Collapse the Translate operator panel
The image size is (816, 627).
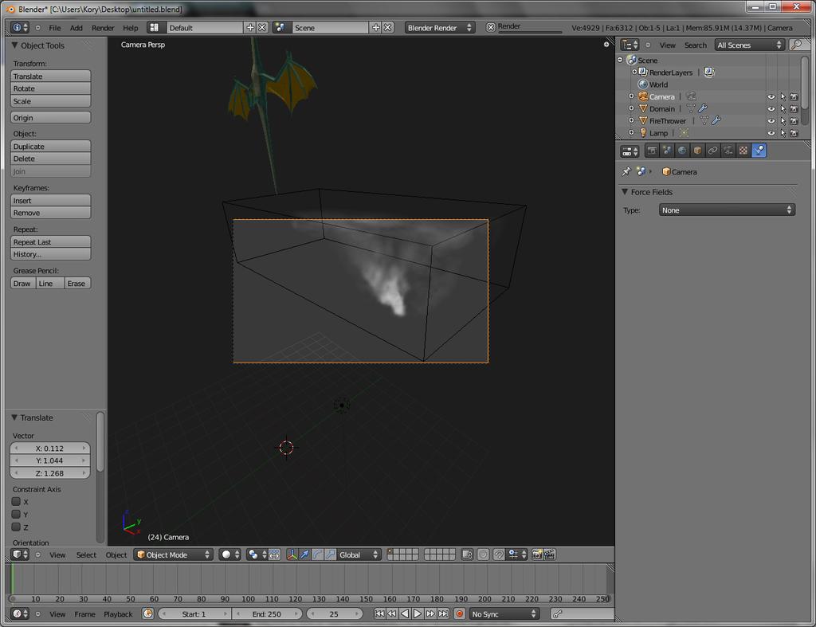(x=14, y=417)
